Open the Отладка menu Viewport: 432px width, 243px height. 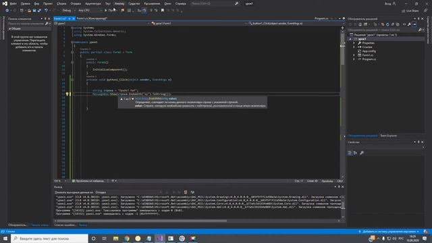76,4
